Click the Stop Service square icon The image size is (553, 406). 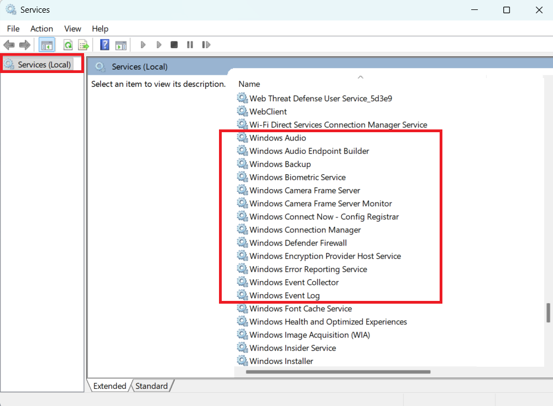pos(174,45)
